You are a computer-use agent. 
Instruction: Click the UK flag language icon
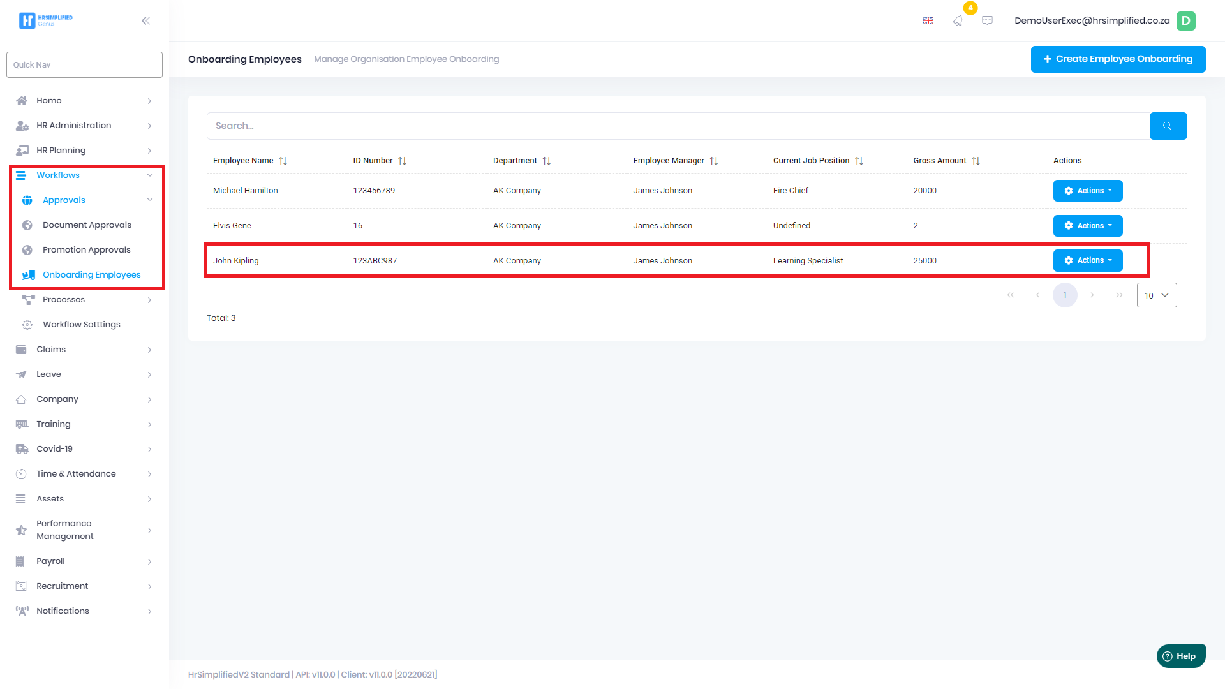click(x=928, y=21)
